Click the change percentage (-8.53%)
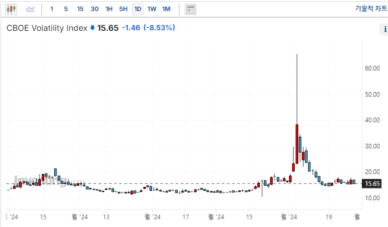 [x=160, y=28]
